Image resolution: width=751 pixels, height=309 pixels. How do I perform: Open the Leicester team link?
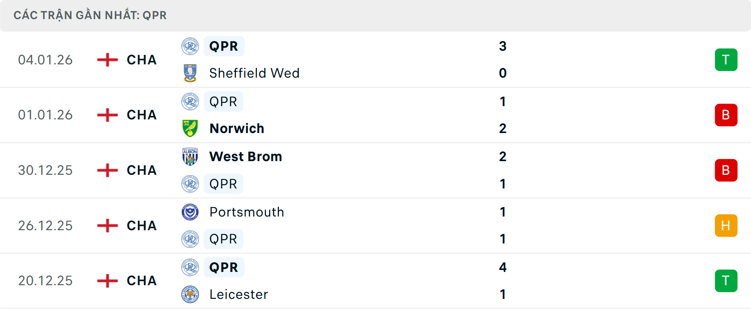(x=239, y=294)
